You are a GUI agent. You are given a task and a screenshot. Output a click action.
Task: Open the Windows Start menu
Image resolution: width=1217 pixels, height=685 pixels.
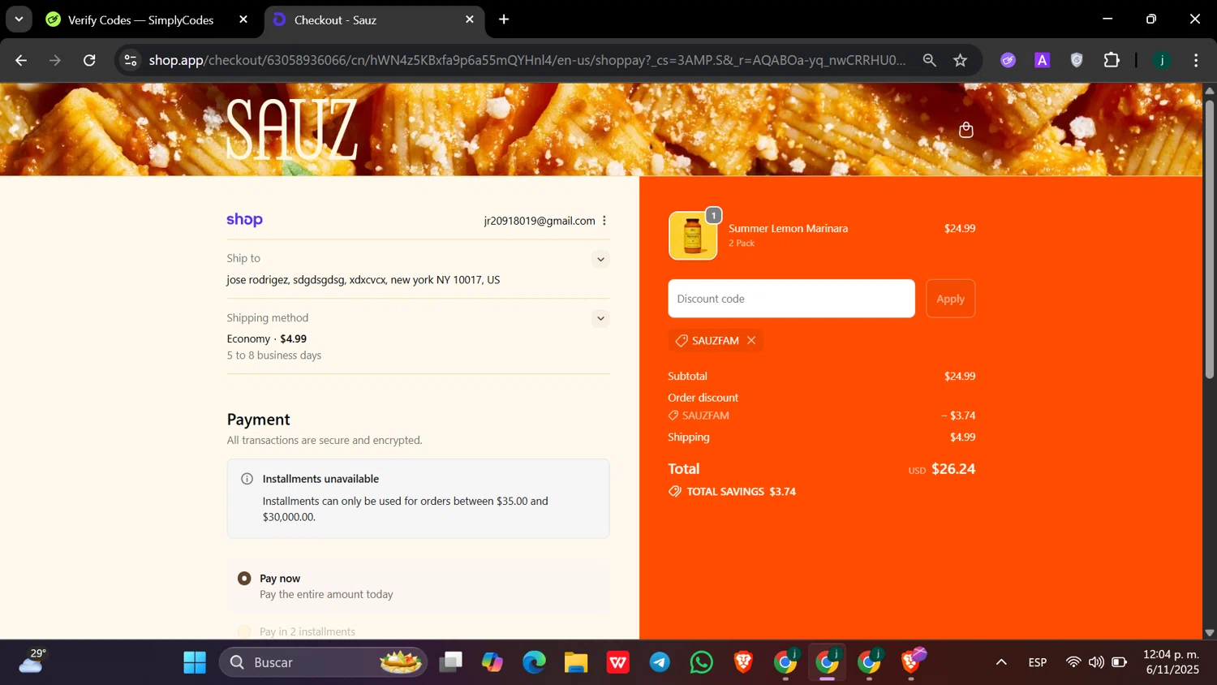point(195,663)
